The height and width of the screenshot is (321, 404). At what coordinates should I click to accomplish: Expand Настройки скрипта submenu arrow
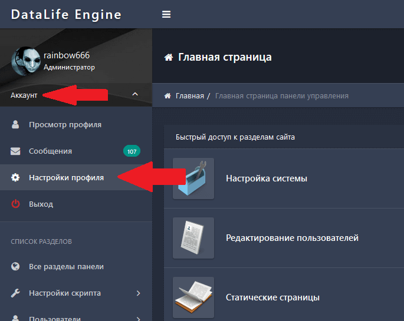[139, 293]
